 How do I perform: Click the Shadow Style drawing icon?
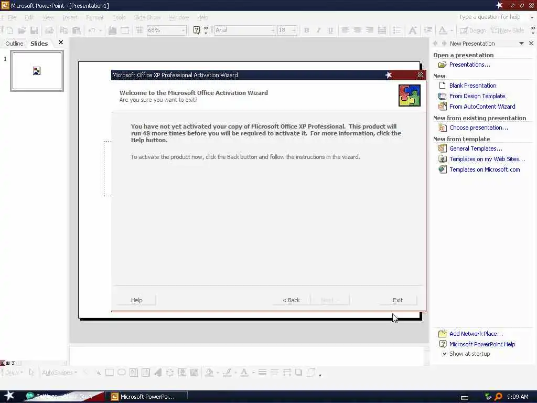pyautogui.click(x=298, y=372)
